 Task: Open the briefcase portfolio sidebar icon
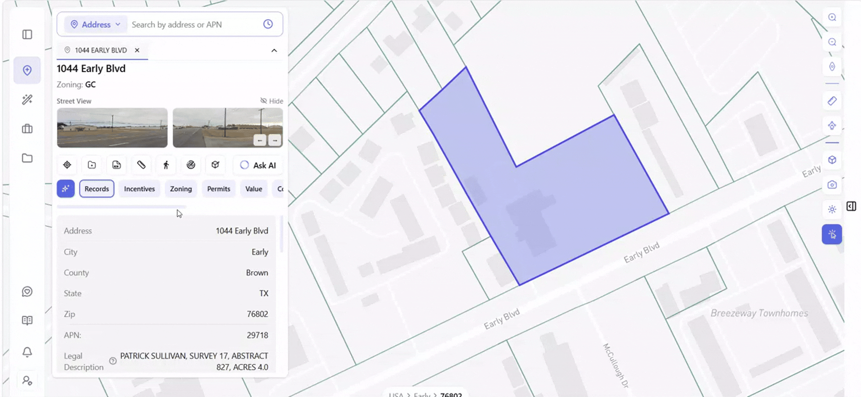[x=27, y=129]
